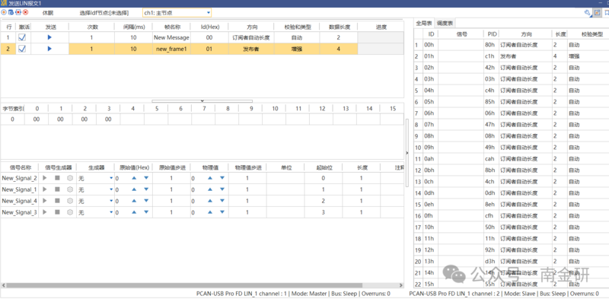Screen dimensions: 609x299
Task: Click the byte 3 data cell showing 00
Action: tap(108, 119)
